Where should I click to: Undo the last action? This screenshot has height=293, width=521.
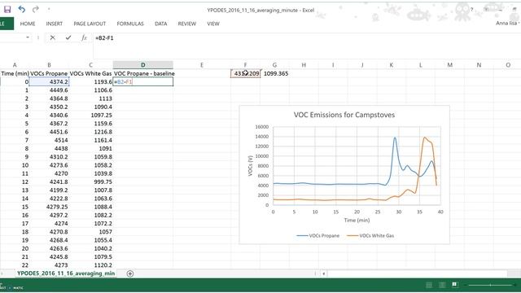(22, 9)
